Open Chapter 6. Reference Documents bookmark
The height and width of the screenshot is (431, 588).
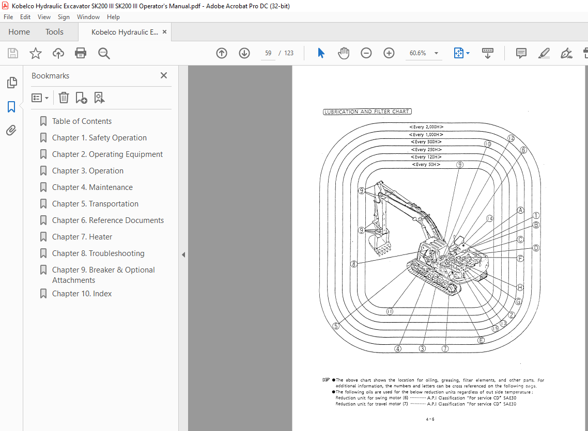tap(108, 220)
